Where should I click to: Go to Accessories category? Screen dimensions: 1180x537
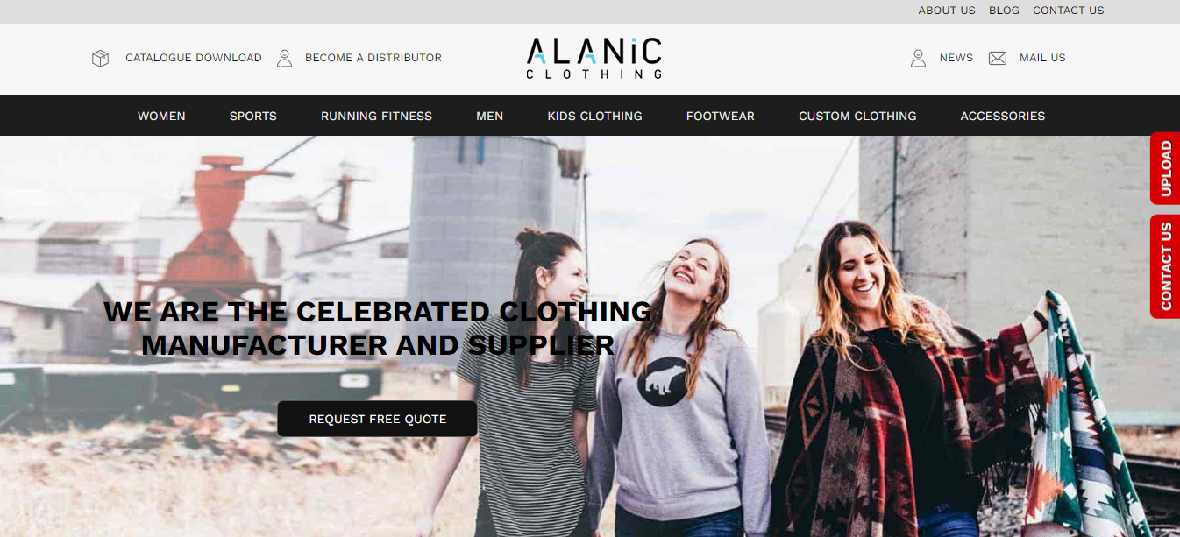pyautogui.click(x=1003, y=116)
